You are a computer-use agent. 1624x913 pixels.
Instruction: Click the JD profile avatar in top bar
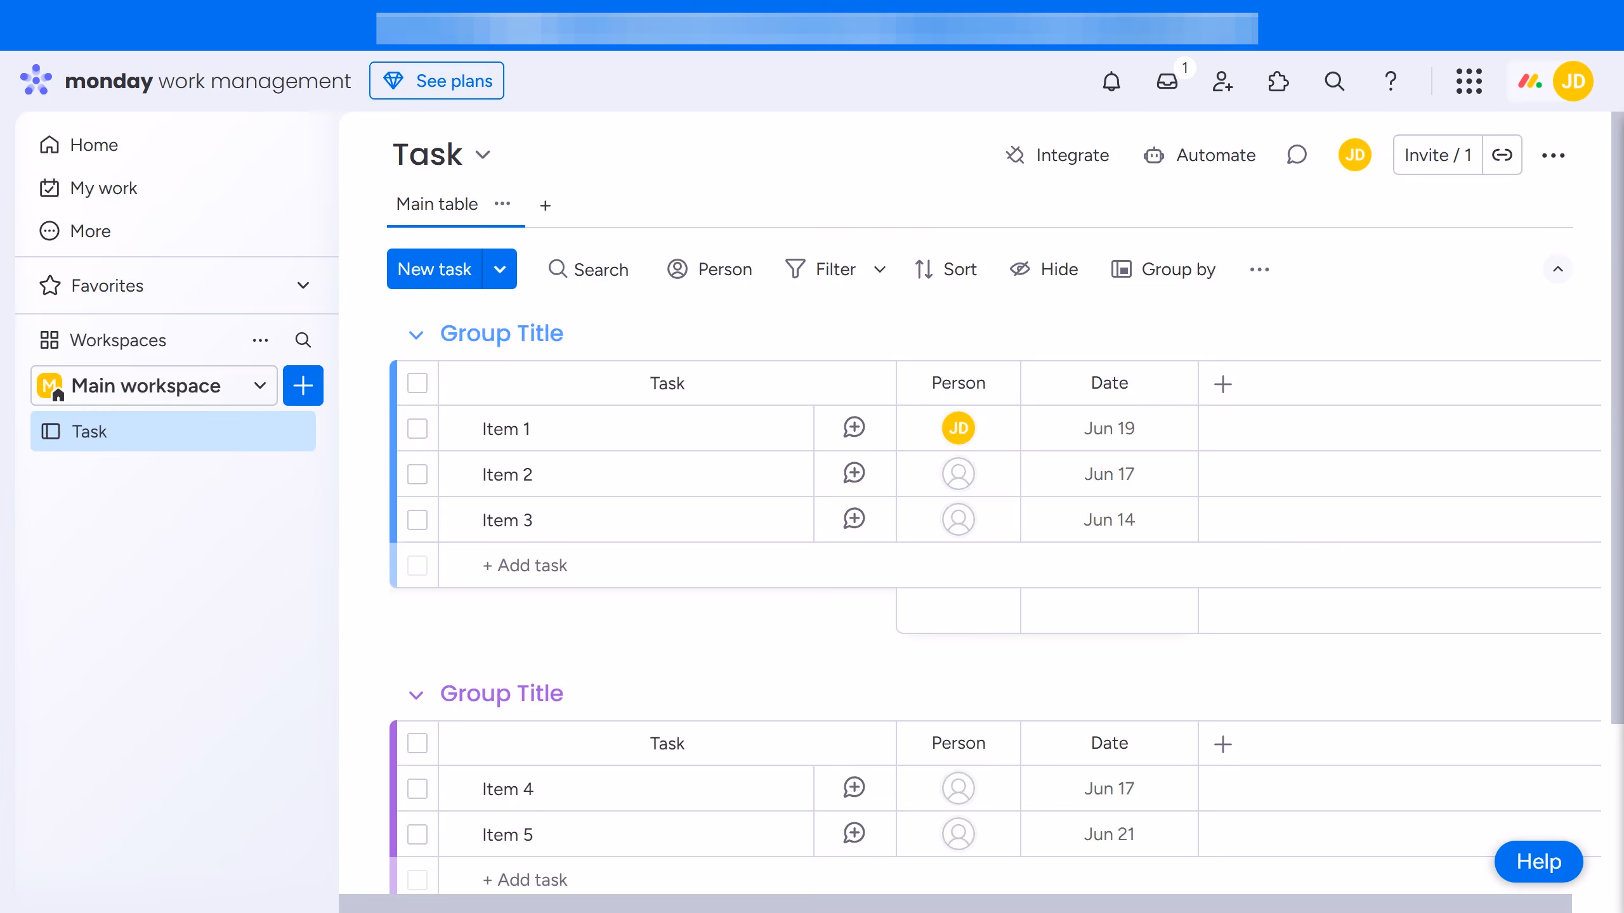(1573, 81)
